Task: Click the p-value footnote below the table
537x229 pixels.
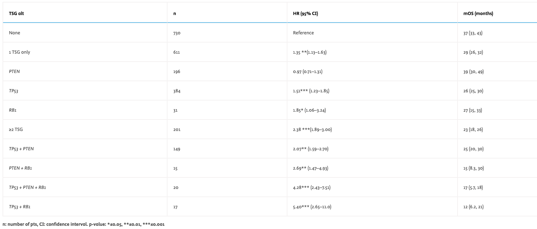Action: [83, 224]
